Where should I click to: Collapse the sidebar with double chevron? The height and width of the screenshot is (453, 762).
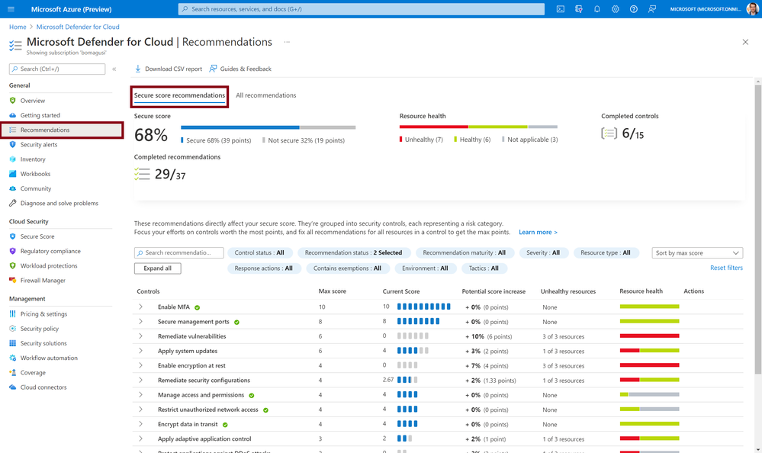tap(114, 69)
